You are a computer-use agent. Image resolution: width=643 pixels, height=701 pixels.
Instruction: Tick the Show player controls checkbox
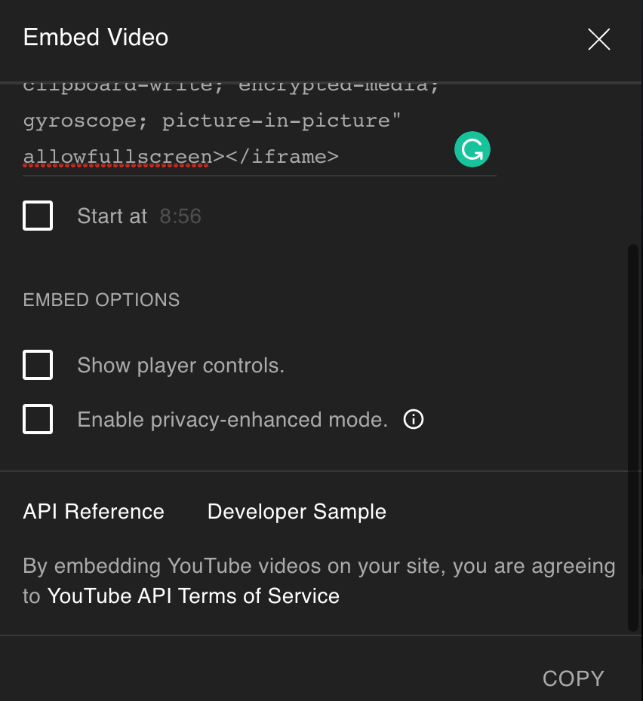[x=38, y=365]
